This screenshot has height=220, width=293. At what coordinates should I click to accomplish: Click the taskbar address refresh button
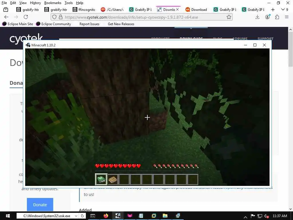click(82, 216)
